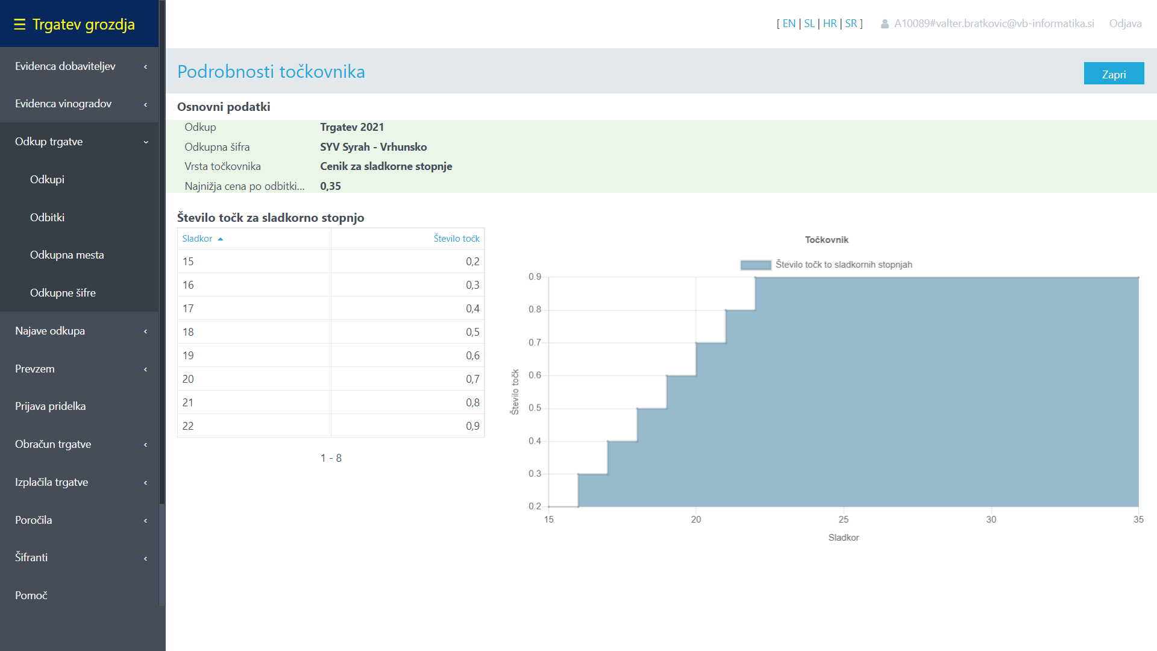This screenshot has width=1157, height=651.
Task: Expand Poročila menu
Action: 80,520
